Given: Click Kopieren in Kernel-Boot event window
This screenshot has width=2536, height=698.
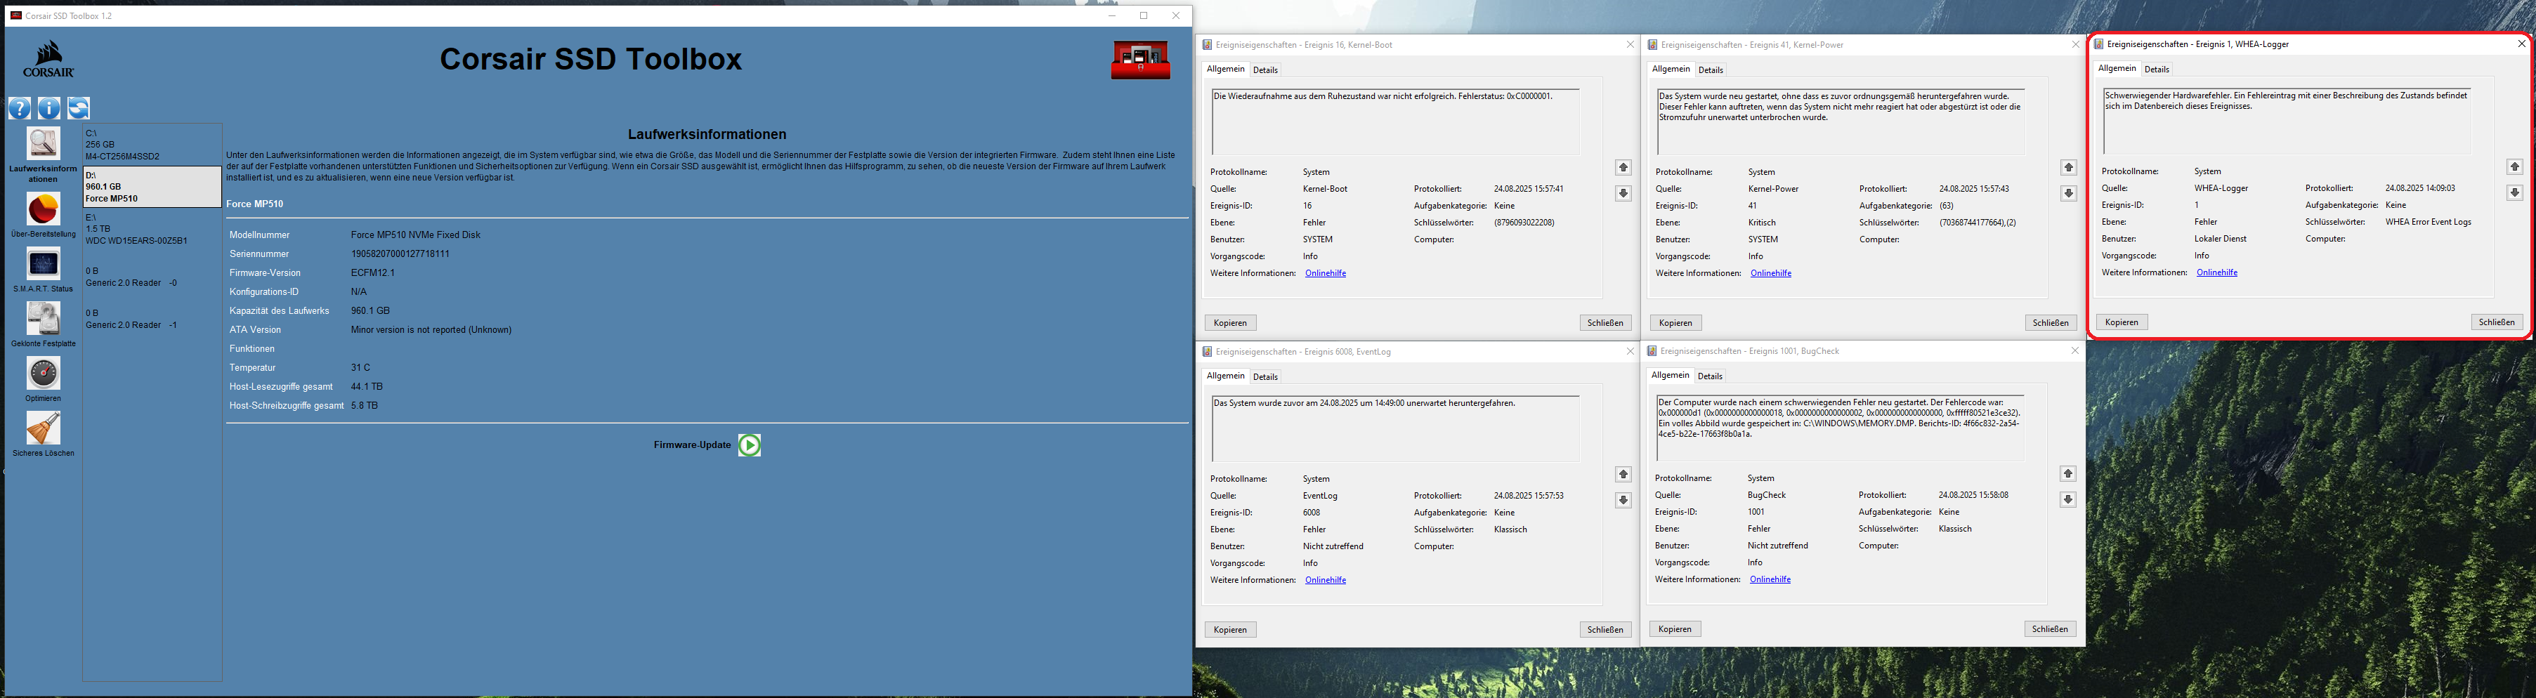Looking at the screenshot, I should point(1231,323).
